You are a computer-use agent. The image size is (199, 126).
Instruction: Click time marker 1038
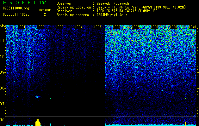[x=155, y=27]
